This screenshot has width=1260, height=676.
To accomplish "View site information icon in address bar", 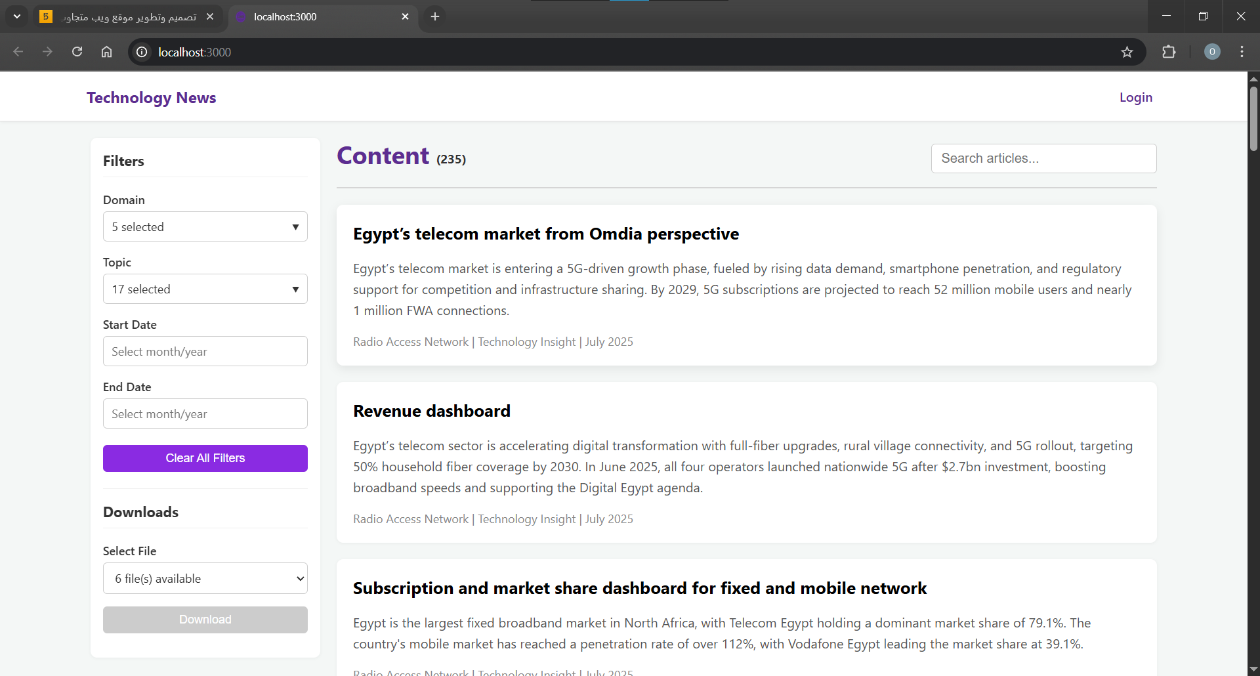I will click(142, 52).
